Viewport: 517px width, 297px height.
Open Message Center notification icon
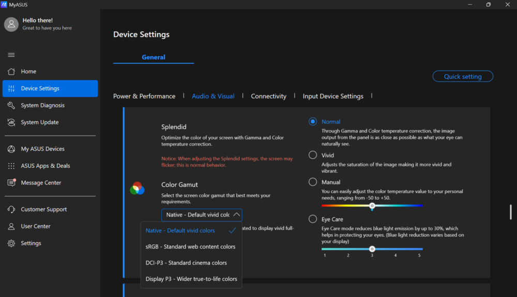click(x=11, y=183)
